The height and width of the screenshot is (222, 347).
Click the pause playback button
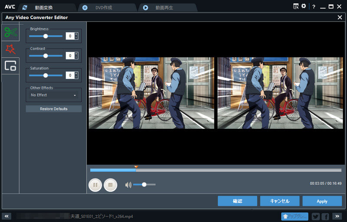tap(95, 185)
